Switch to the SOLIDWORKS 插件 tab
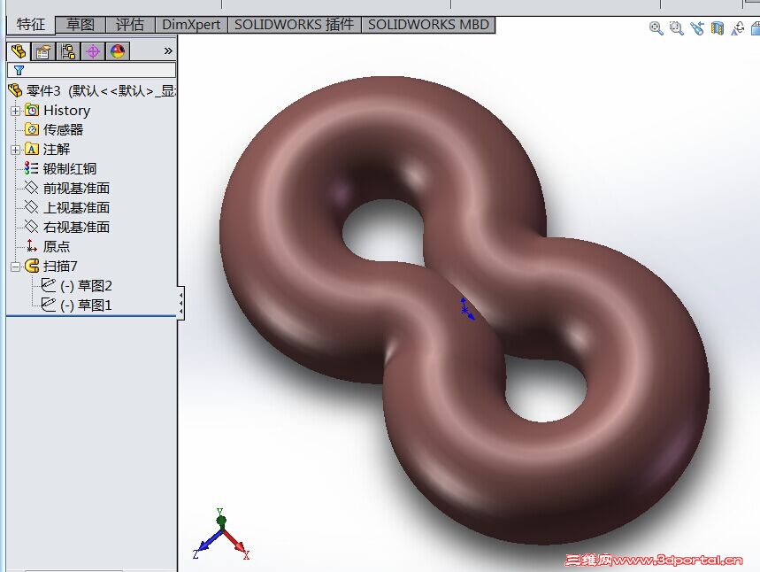Viewport: 760px width, 572px height. point(295,24)
